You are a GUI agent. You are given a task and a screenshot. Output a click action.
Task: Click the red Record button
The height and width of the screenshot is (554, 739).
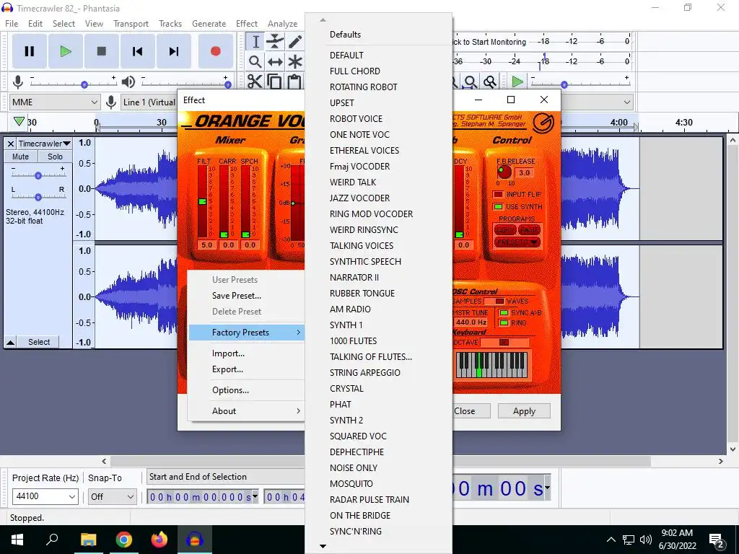pyautogui.click(x=215, y=51)
